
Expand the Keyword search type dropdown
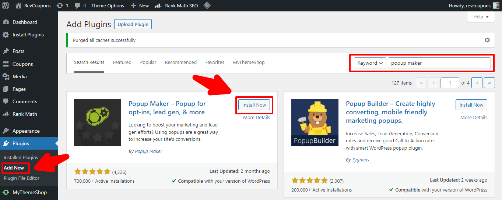[370, 63]
